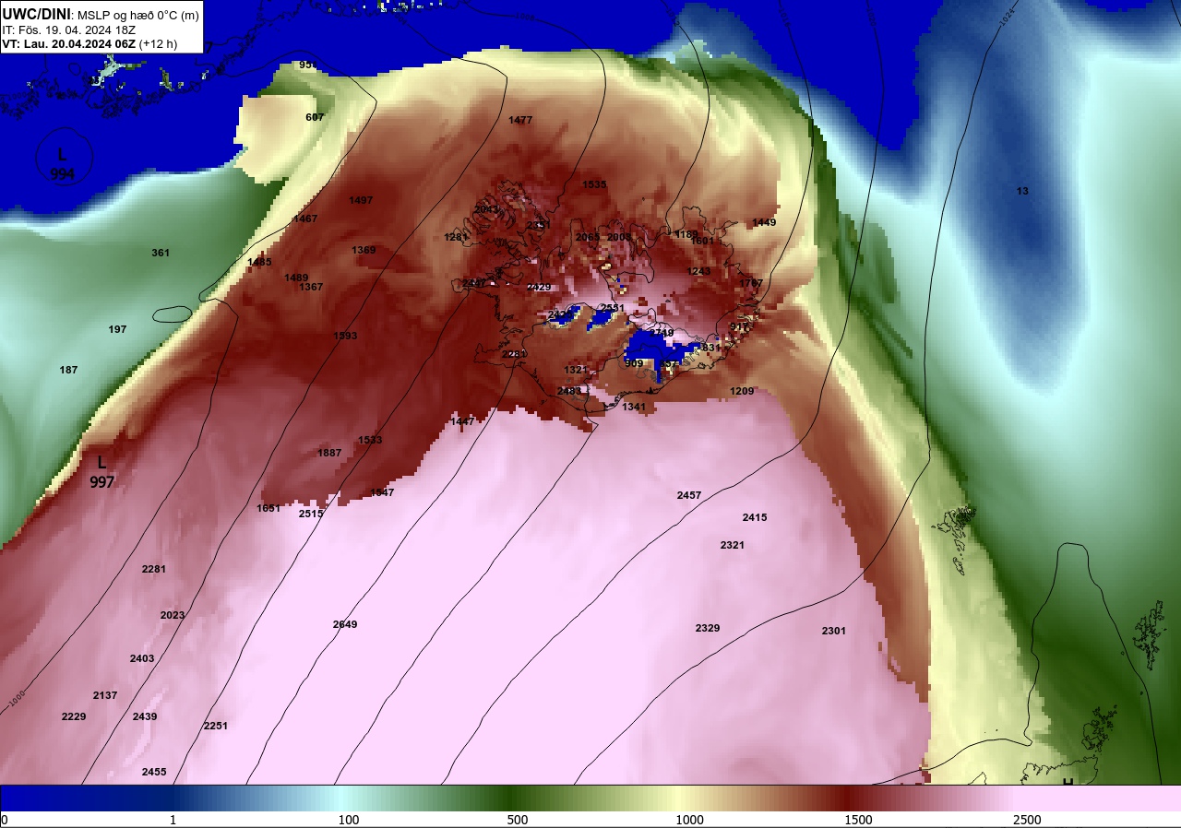Click the 1449 height value
1181x828 pixels.
(764, 222)
